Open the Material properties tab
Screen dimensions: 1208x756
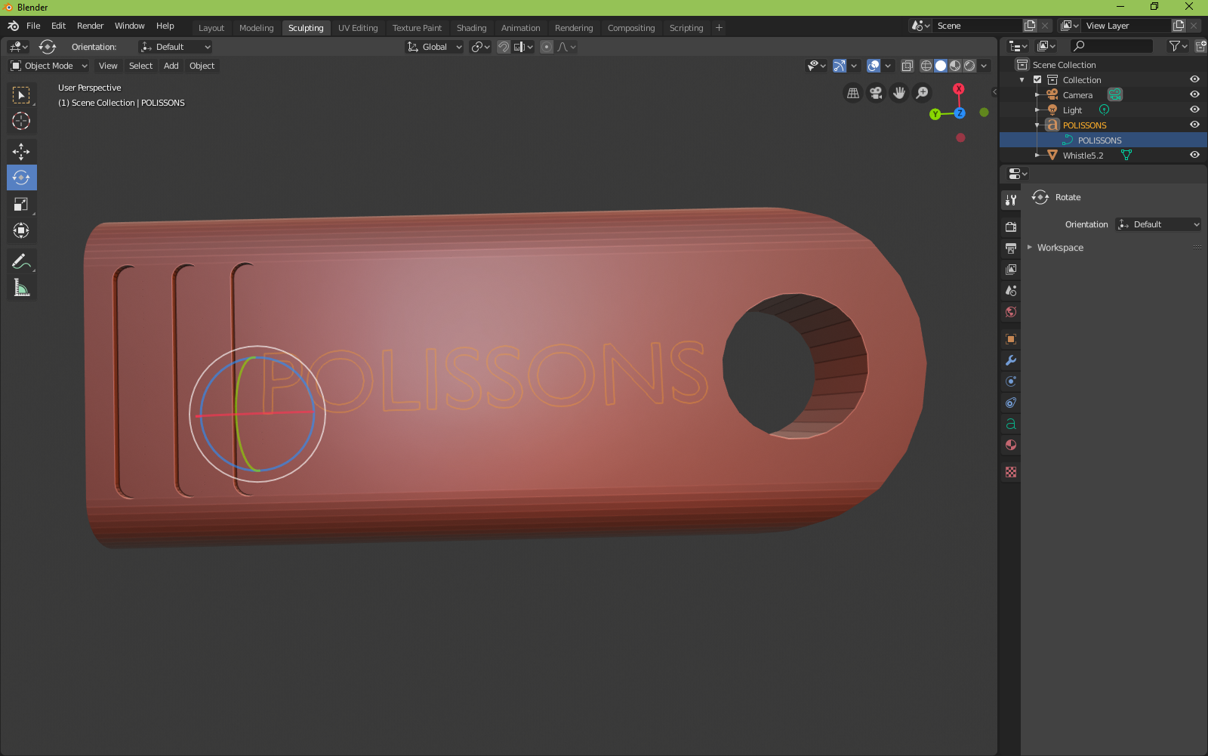[1011, 445]
